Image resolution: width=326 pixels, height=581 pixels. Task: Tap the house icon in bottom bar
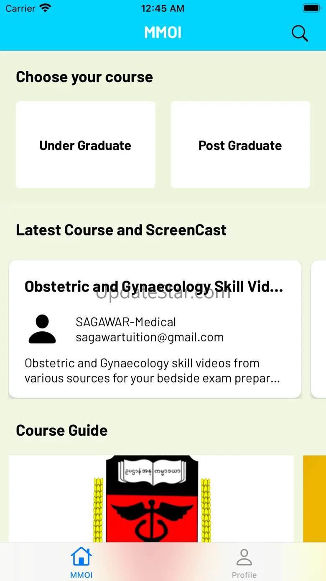pyautogui.click(x=81, y=557)
